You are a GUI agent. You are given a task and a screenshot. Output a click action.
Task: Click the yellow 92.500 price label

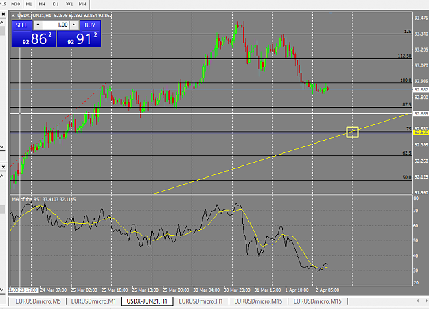pyautogui.click(x=421, y=133)
